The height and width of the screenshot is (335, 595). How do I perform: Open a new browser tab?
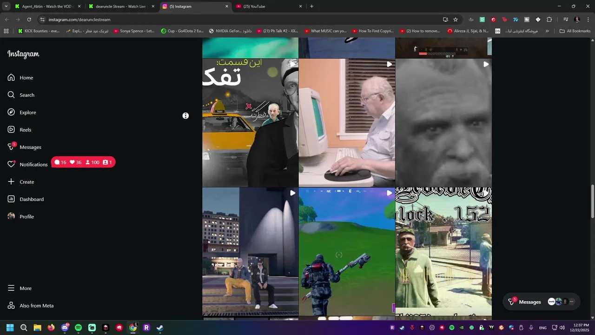tap(311, 7)
